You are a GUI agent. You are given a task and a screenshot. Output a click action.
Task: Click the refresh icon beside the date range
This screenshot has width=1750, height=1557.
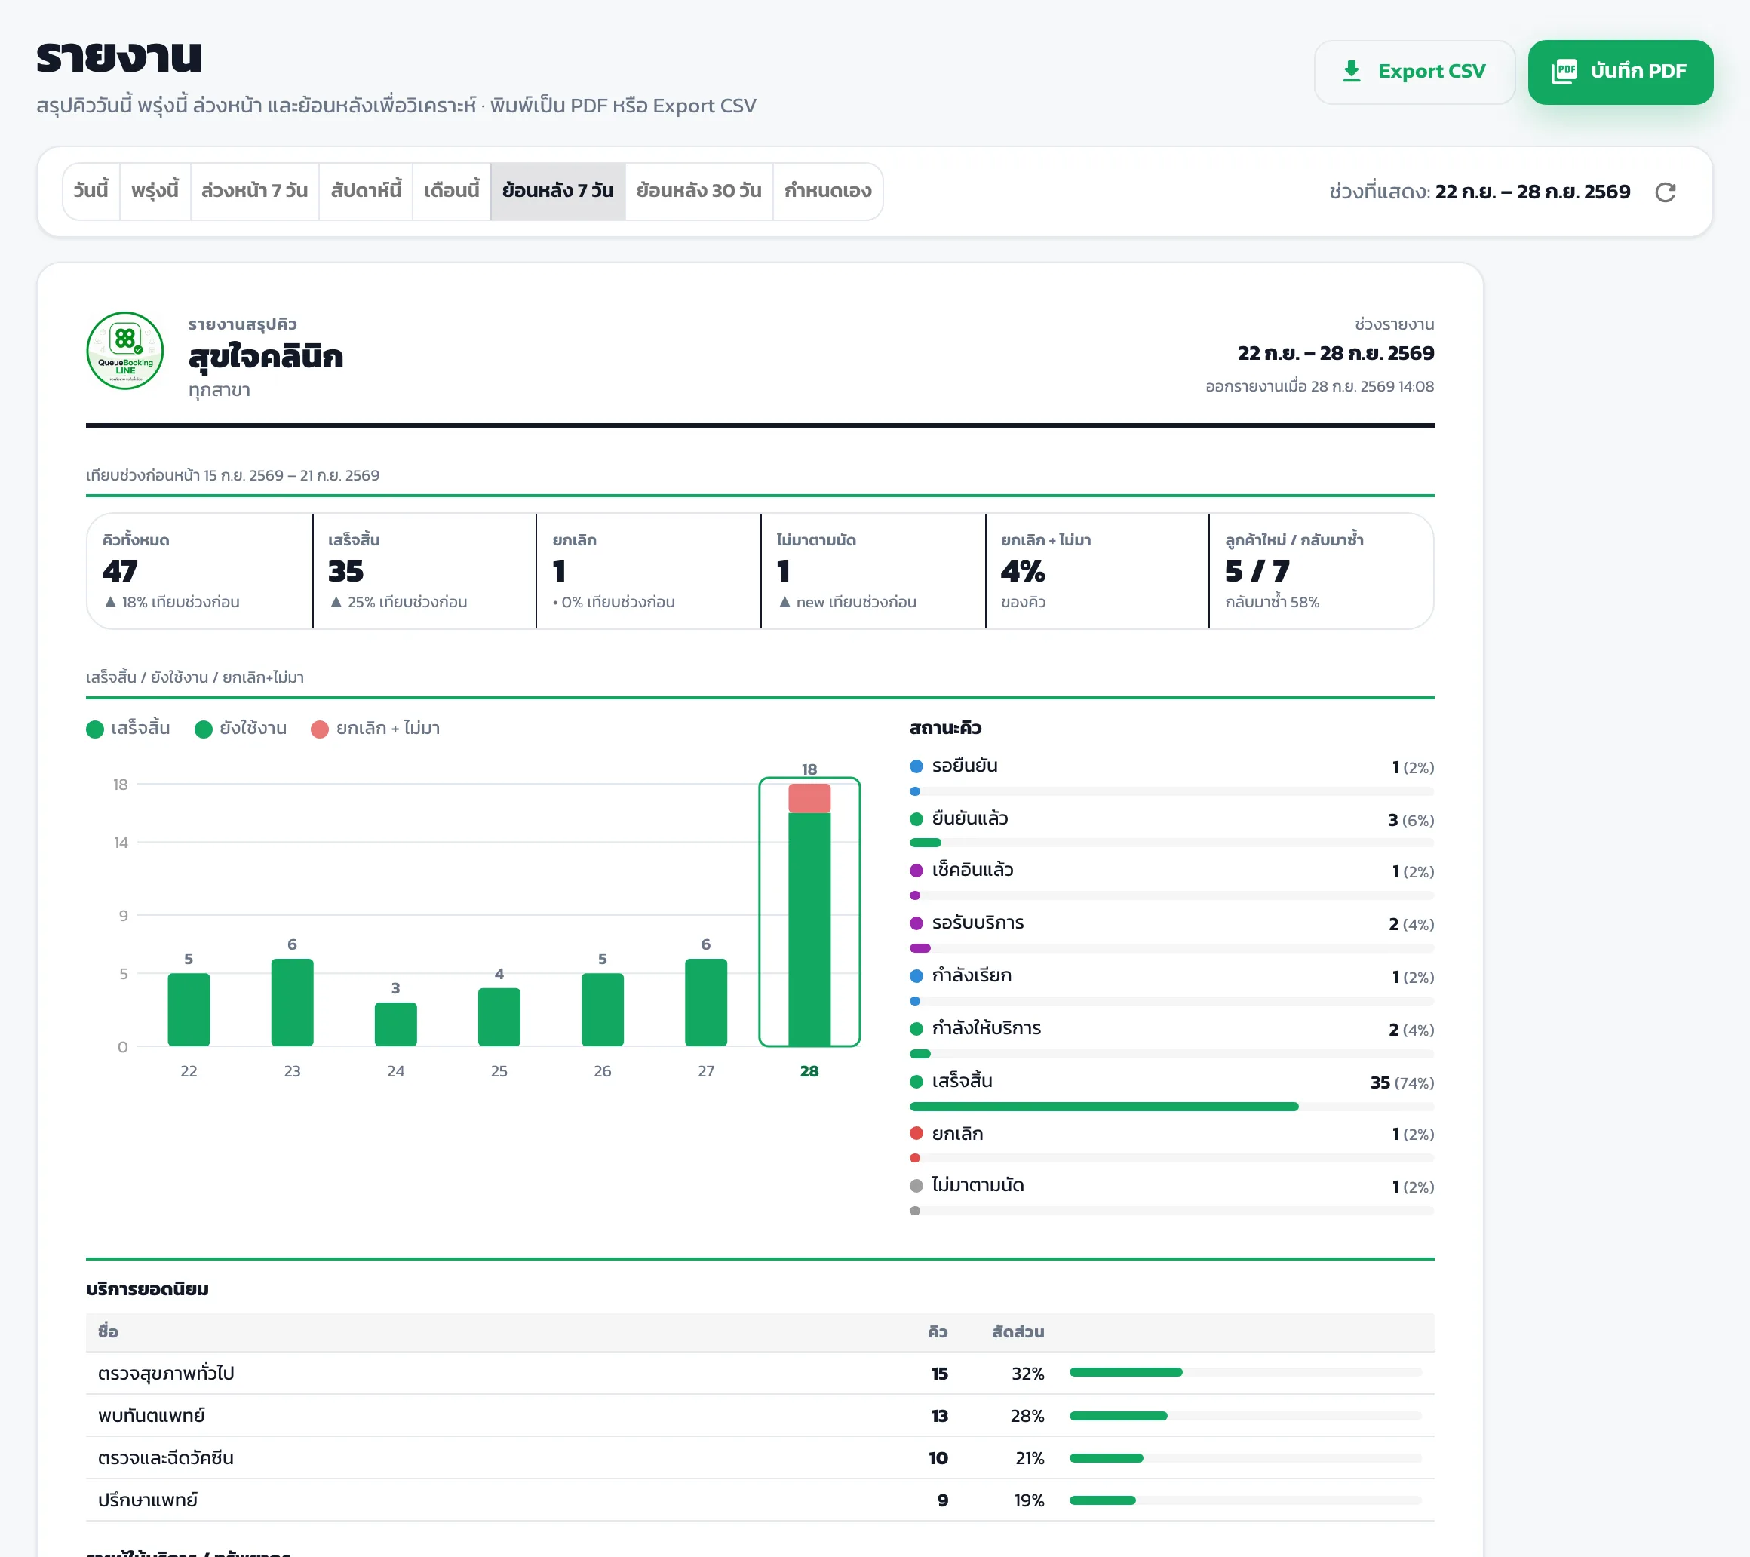[1664, 192]
